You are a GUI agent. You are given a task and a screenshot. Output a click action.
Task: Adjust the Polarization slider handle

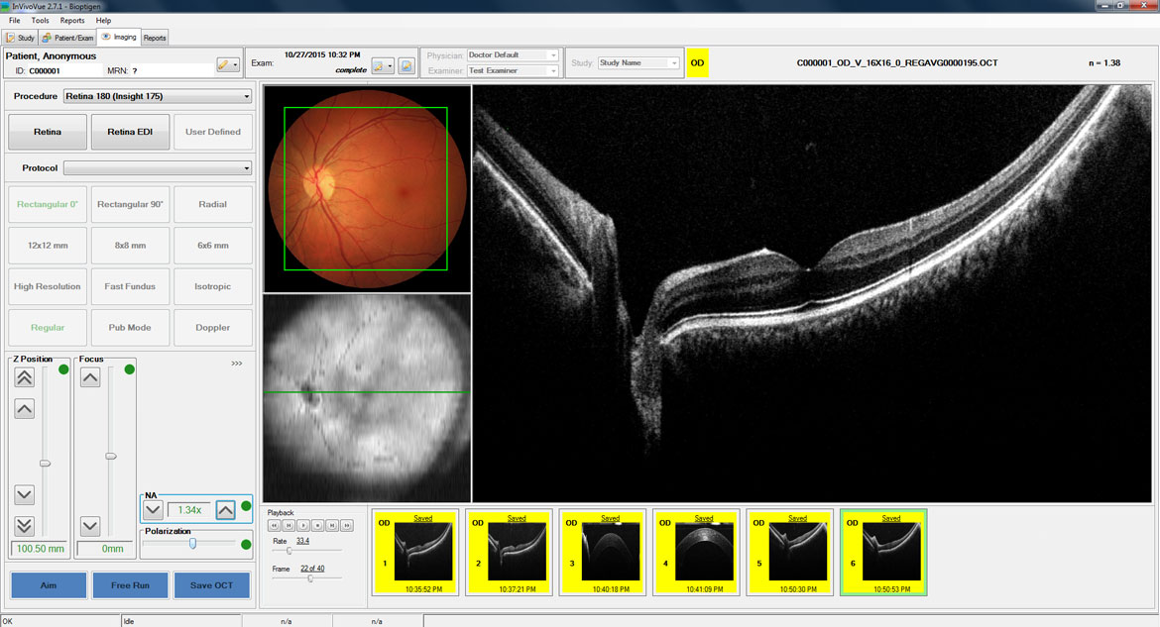point(193,544)
